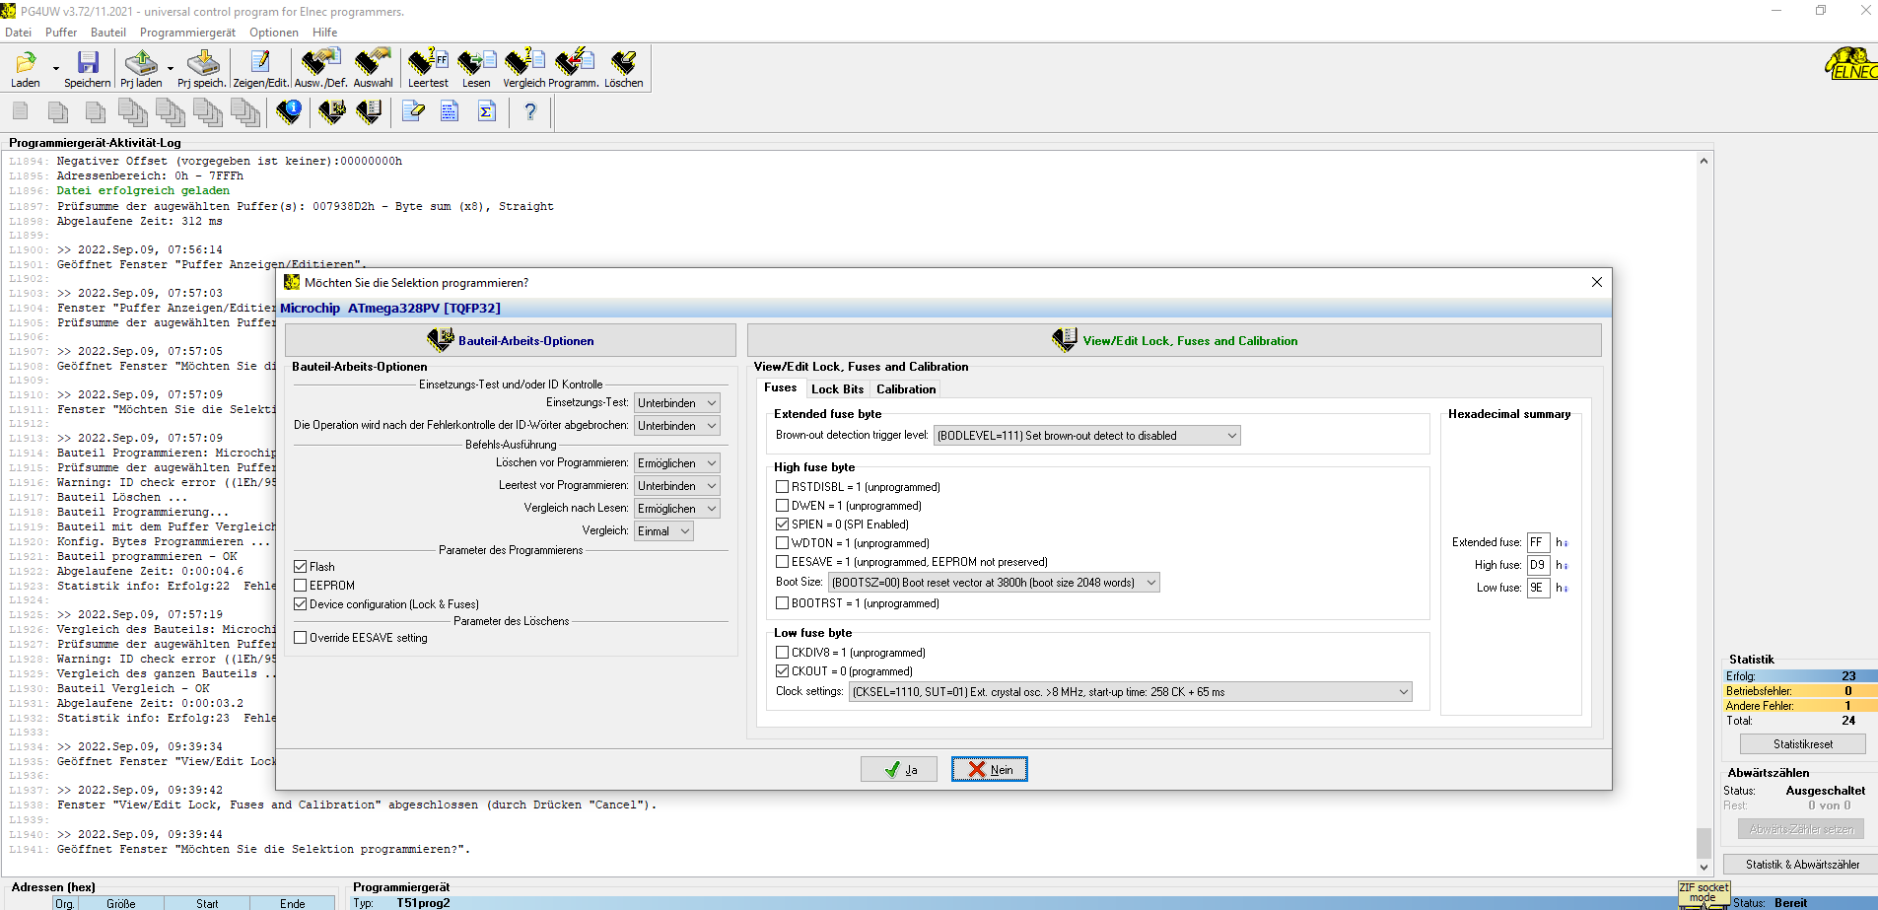Switch to the Lock Bits tab

point(837,389)
